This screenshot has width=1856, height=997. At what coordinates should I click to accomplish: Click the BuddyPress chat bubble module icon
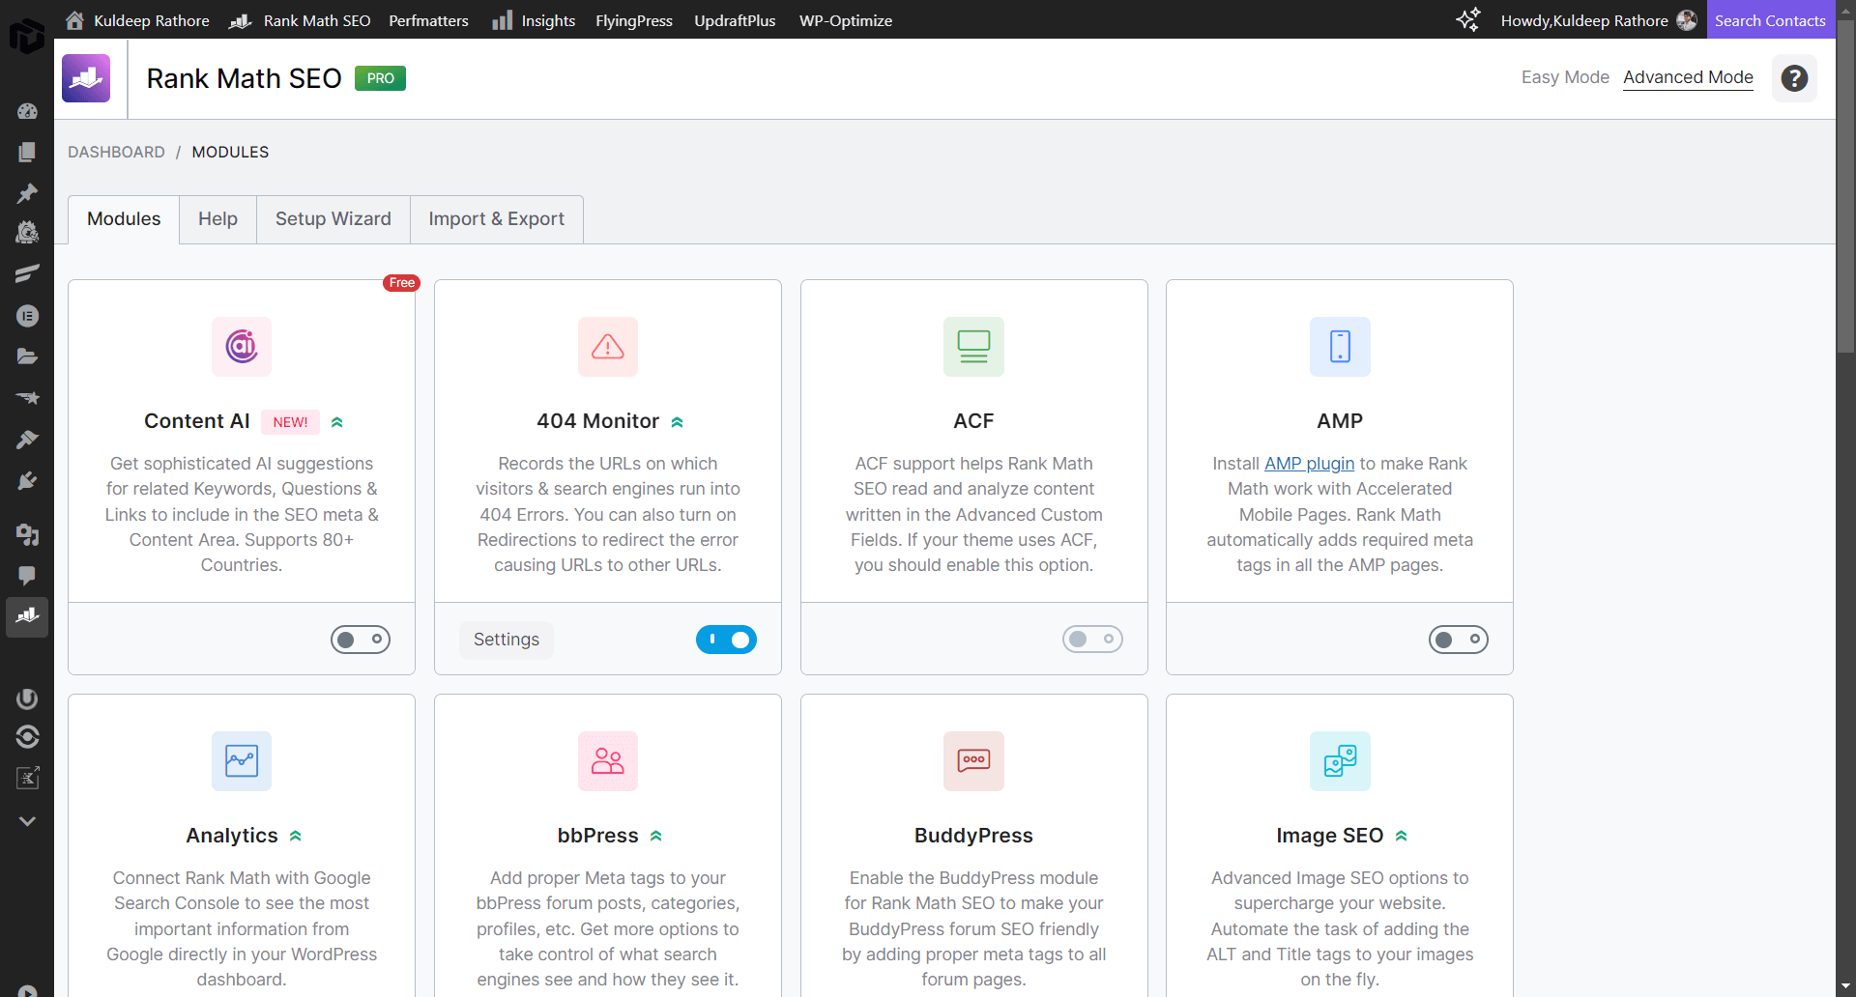click(973, 760)
